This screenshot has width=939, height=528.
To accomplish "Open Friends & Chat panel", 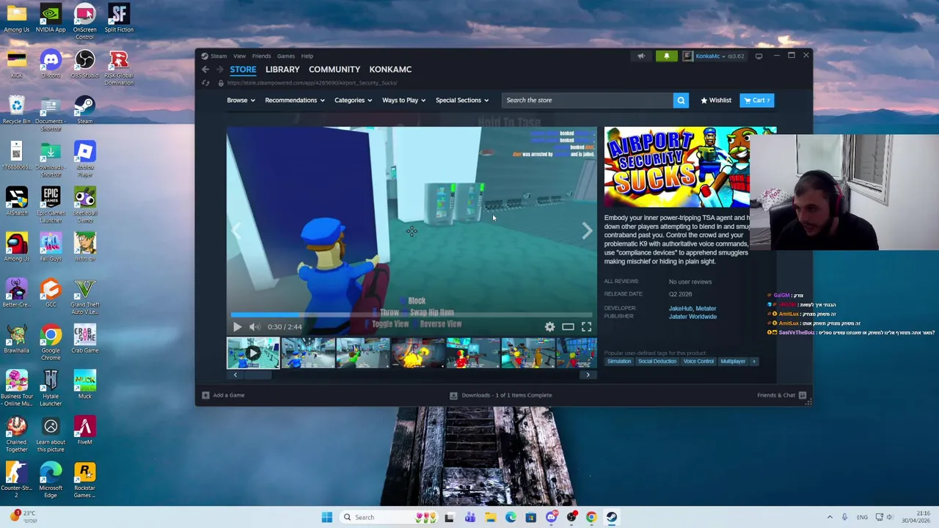I will pyautogui.click(x=781, y=395).
